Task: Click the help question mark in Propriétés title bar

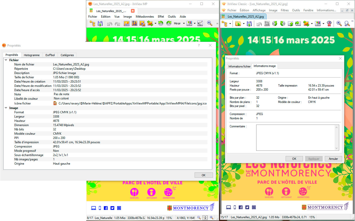Action: [199, 45]
